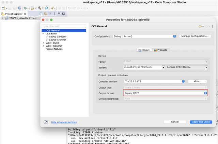The width and height of the screenshot is (218, 144).
Task: Collapse All in Project Explorer
Action: coord(41,14)
